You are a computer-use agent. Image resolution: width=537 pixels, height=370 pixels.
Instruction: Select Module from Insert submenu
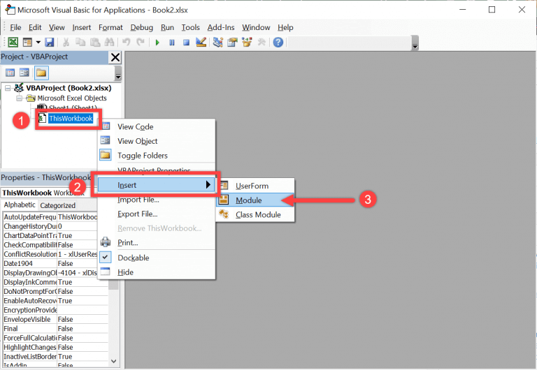tap(255, 200)
